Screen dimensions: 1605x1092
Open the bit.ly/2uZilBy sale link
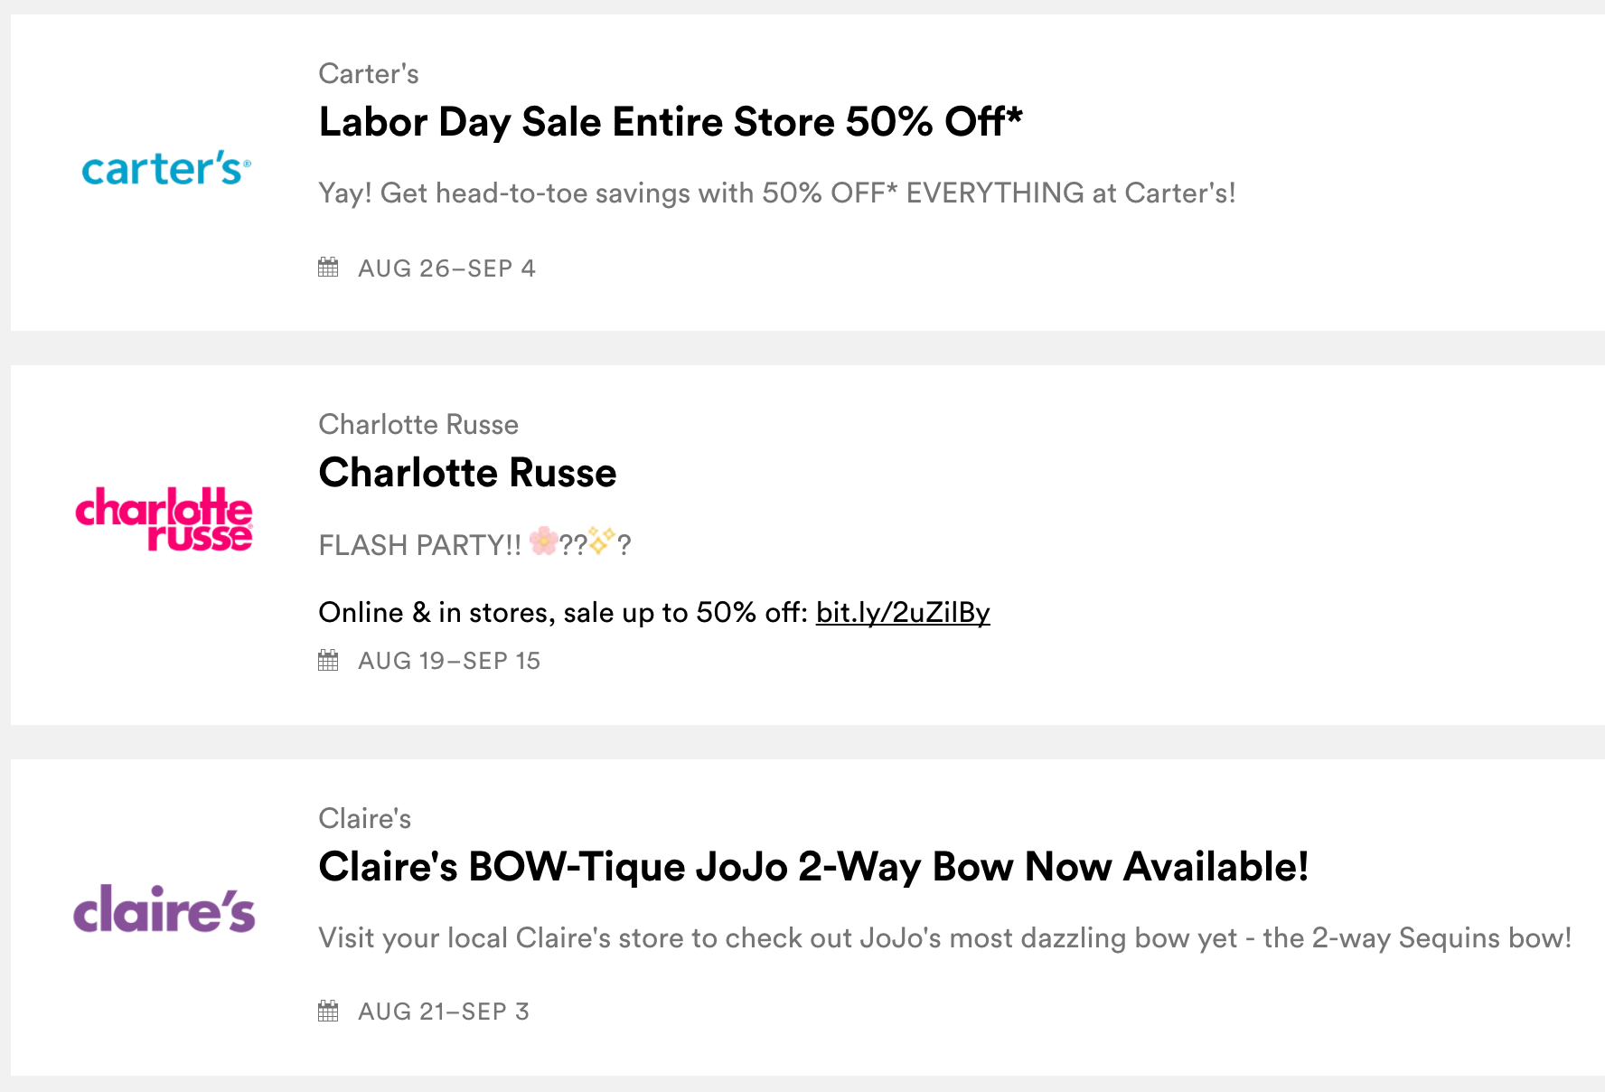902,613
